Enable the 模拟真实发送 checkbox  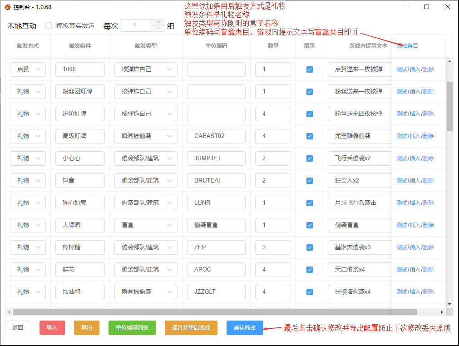(x=49, y=25)
